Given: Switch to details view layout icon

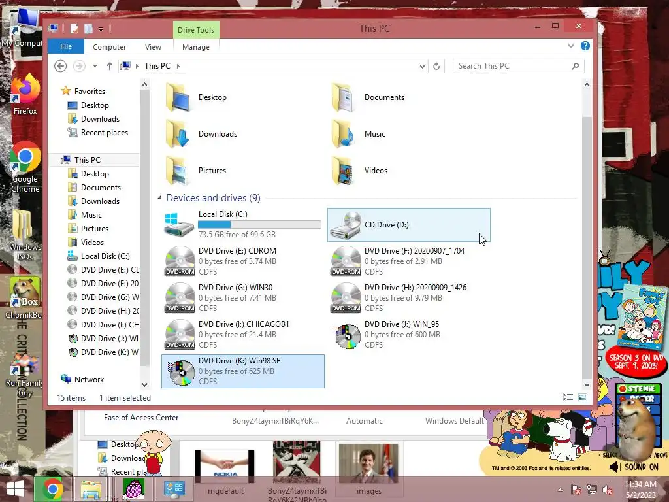Looking at the screenshot, I should 568,397.
